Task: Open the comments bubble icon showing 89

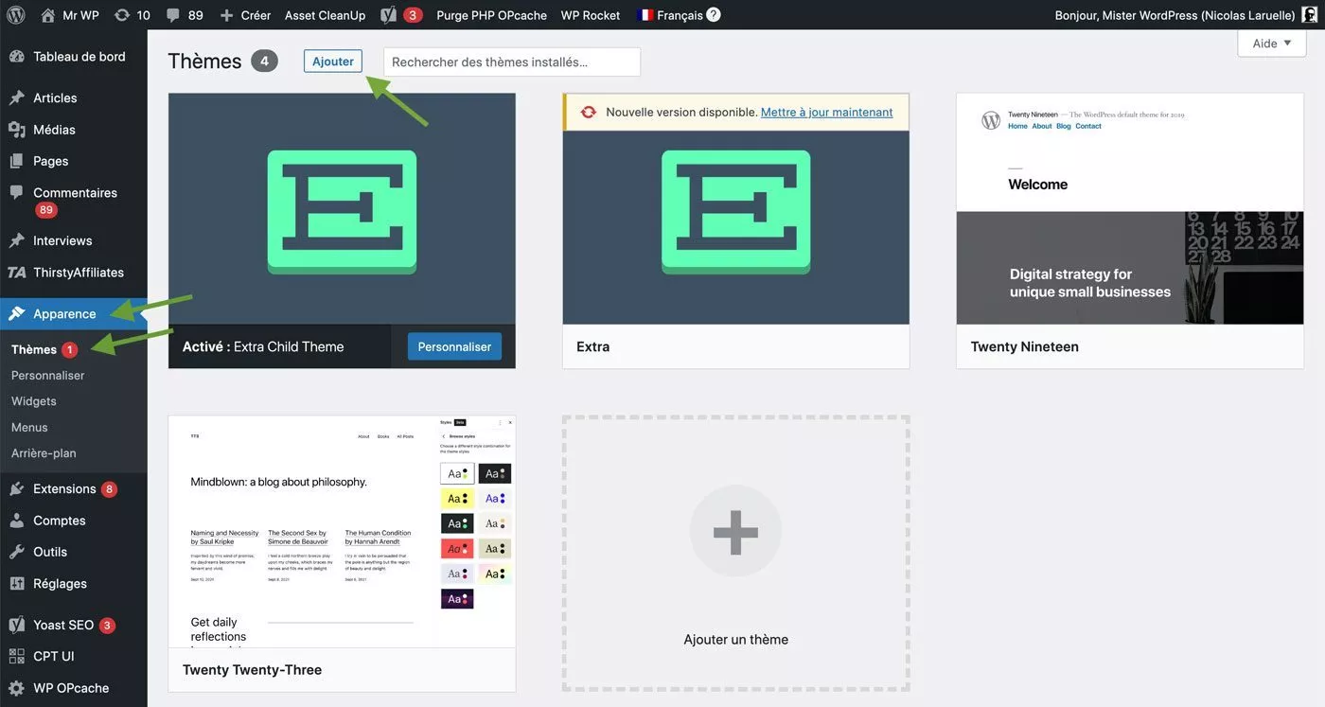Action: point(173,15)
